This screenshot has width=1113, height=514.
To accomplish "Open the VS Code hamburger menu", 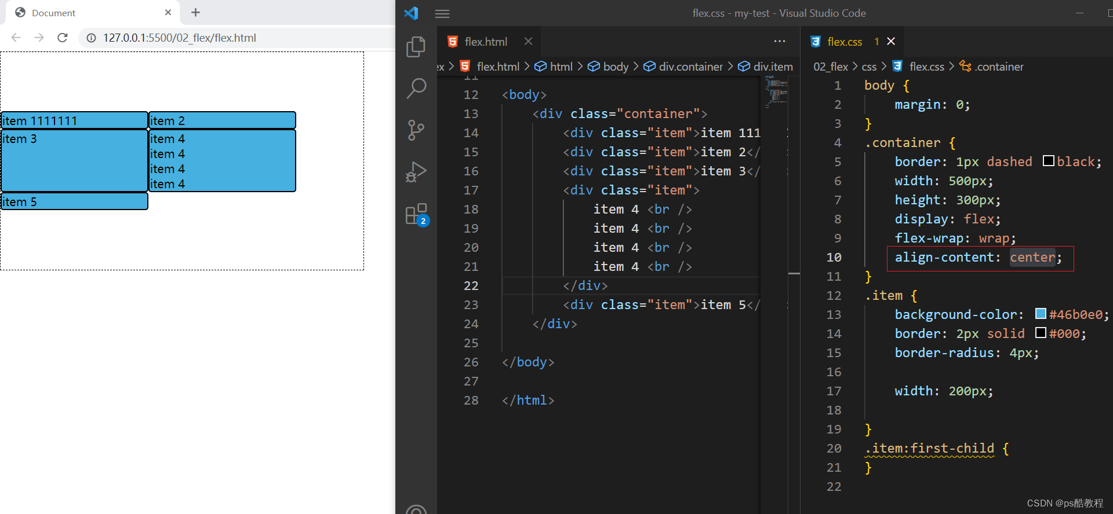I will (442, 13).
